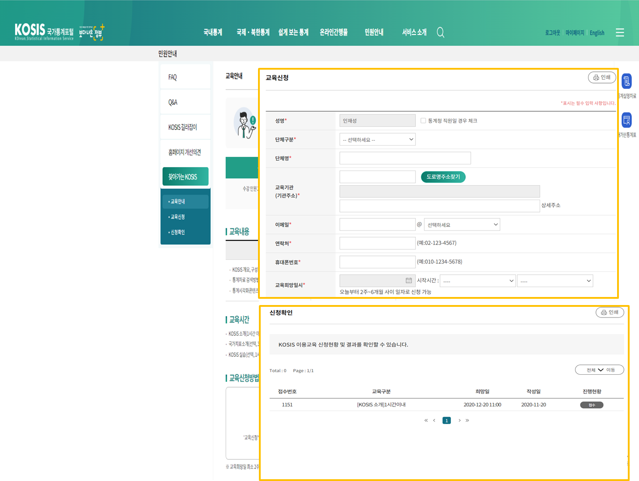Open the minute dropdown next to 시작시간
This screenshot has width=639, height=481.
coord(555,281)
